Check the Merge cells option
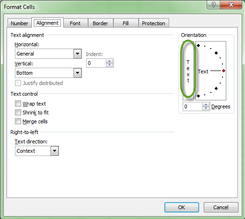This screenshot has width=245, height=219. click(18, 121)
